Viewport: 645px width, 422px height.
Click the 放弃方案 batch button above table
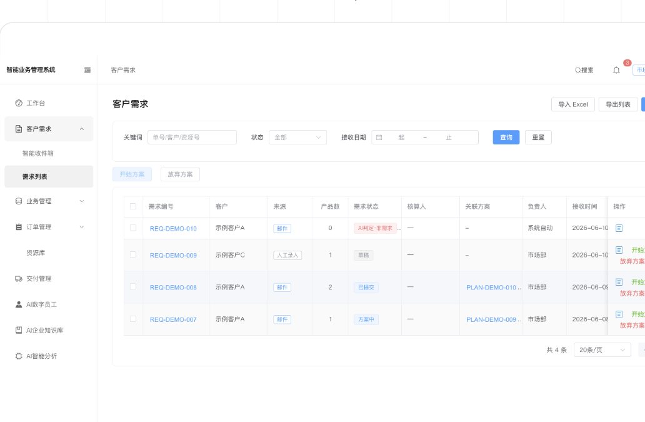pyautogui.click(x=180, y=174)
